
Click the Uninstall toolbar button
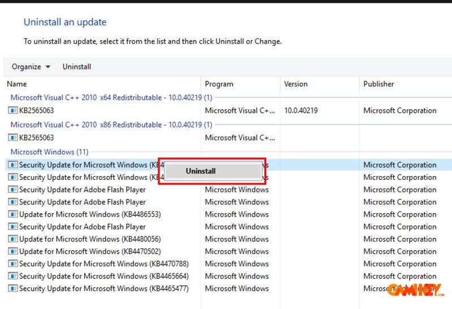77,67
